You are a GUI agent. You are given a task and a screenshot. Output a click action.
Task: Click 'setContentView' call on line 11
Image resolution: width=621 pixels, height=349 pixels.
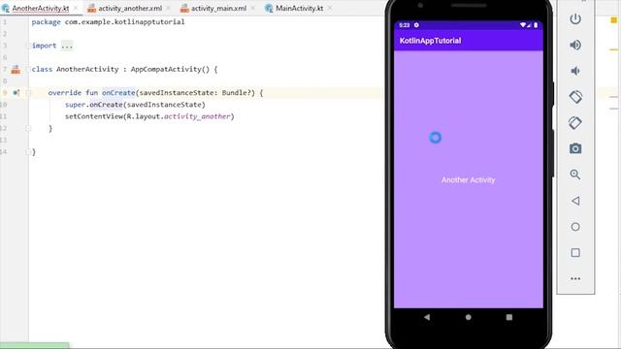(94, 116)
